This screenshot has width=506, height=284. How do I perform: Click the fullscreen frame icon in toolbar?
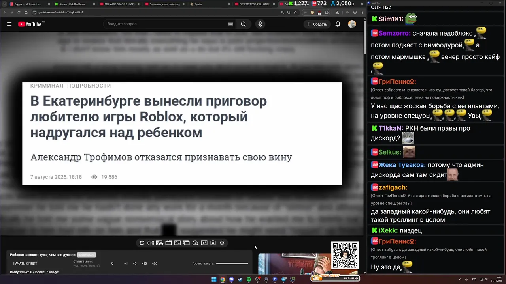coord(177,243)
